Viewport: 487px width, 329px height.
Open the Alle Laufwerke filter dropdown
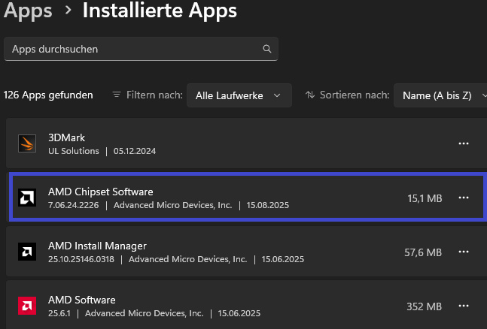[x=239, y=95]
